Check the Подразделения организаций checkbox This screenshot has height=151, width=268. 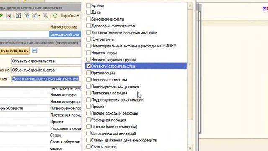(88, 100)
